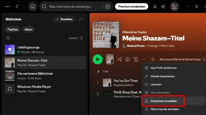Open the Friends activity icon

(x=163, y=6)
